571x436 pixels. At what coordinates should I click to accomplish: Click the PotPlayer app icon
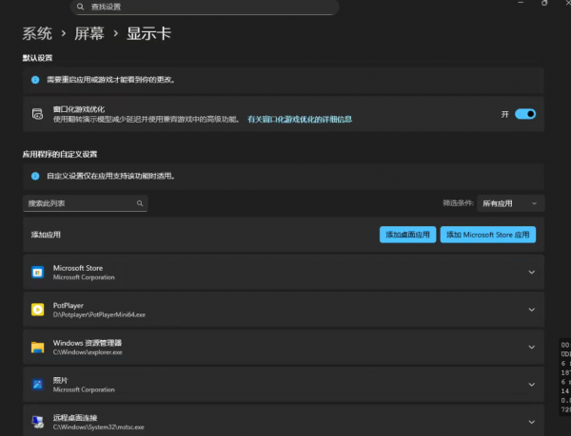(x=37, y=310)
